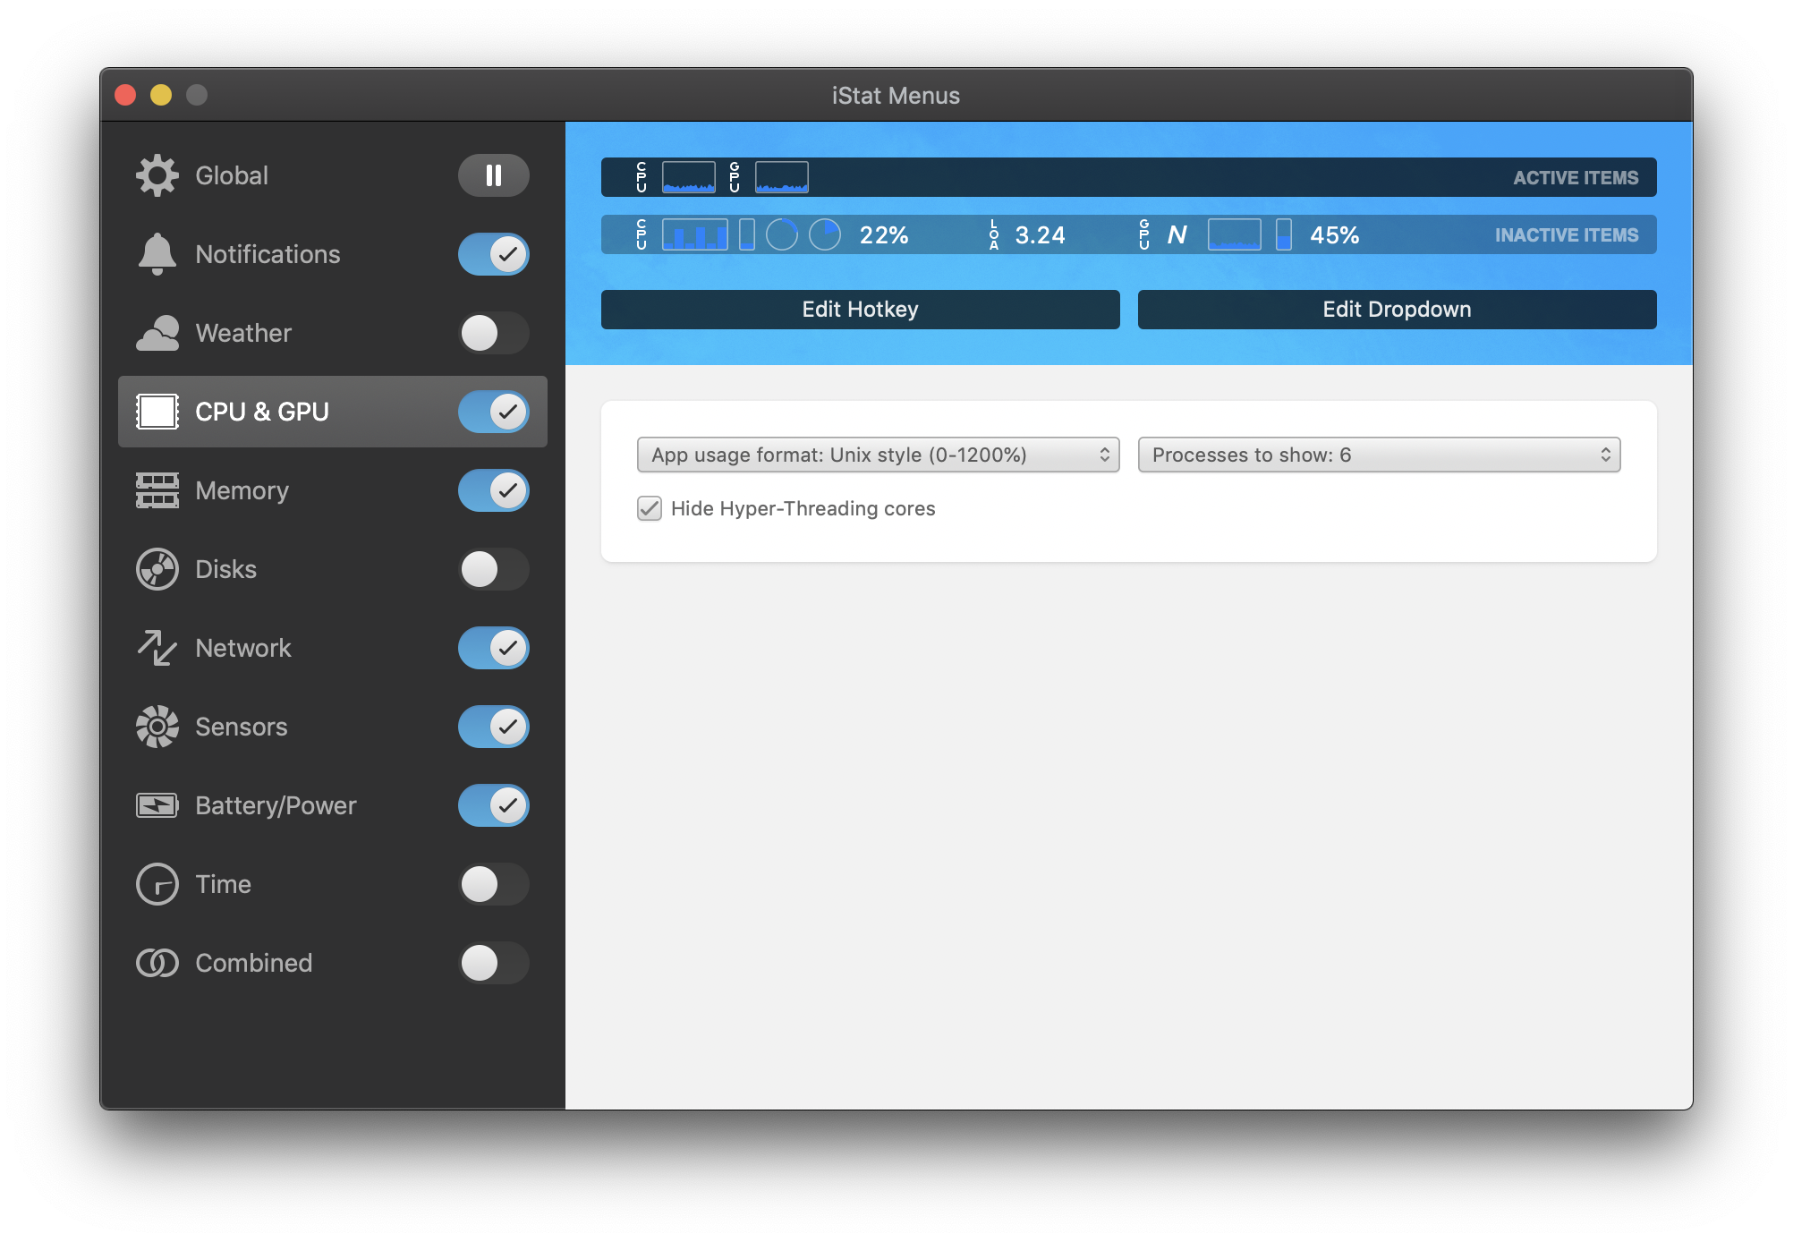Click the Sensors fan icon
The image size is (1793, 1242).
click(x=157, y=727)
